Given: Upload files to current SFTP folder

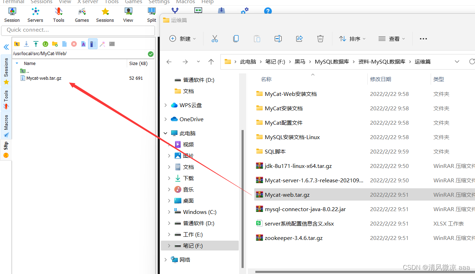Looking at the screenshot, I should 36,44.
